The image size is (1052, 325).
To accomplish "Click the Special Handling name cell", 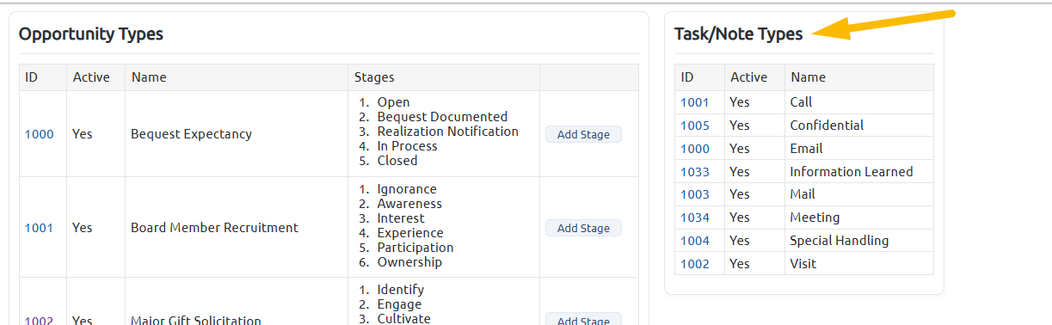I will pyautogui.click(x=858, y=241).
